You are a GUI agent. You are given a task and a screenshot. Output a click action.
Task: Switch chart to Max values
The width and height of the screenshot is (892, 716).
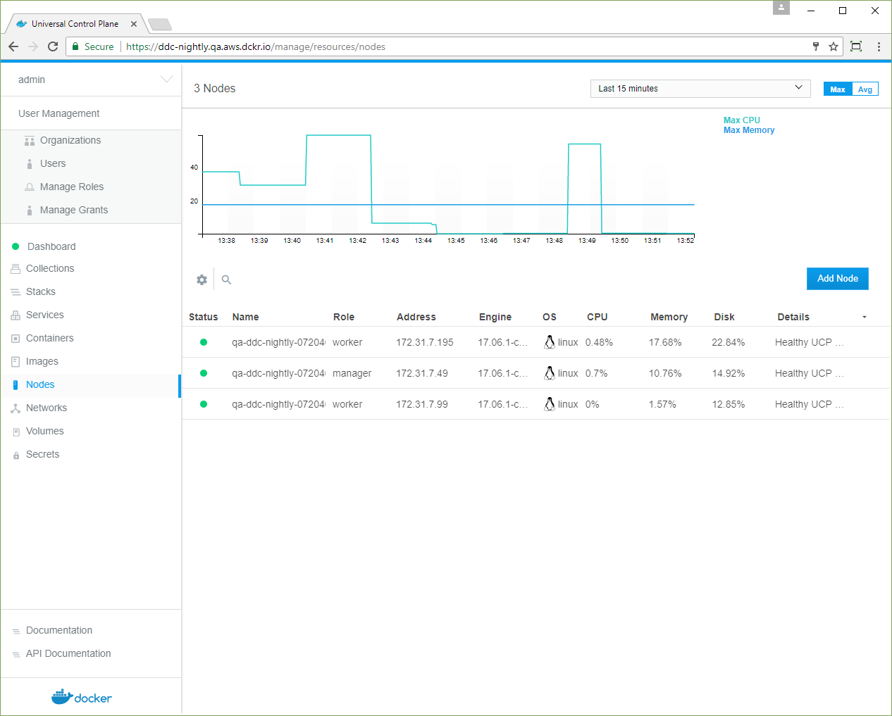click(x=837, y=89)
